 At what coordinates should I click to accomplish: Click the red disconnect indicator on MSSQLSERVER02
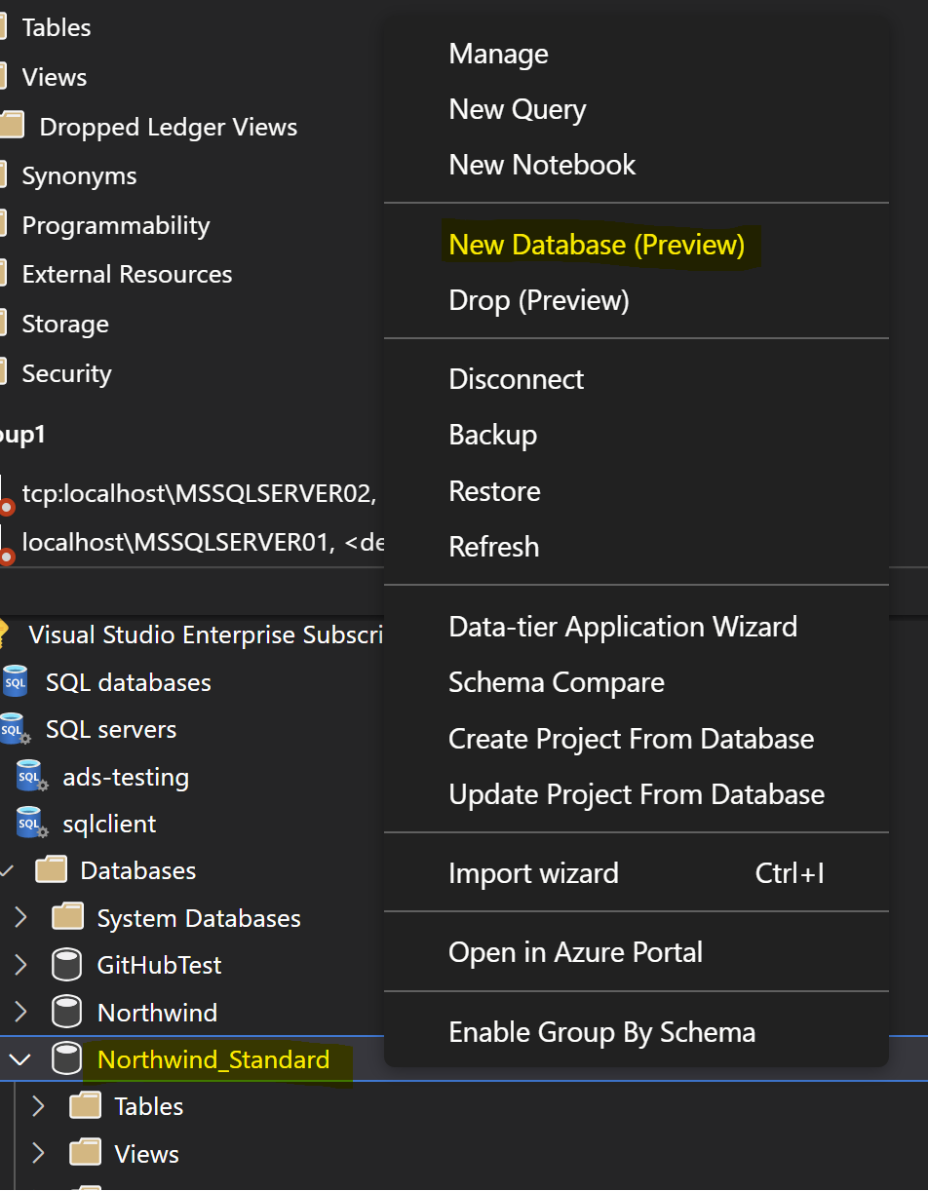tap(5, 505)
